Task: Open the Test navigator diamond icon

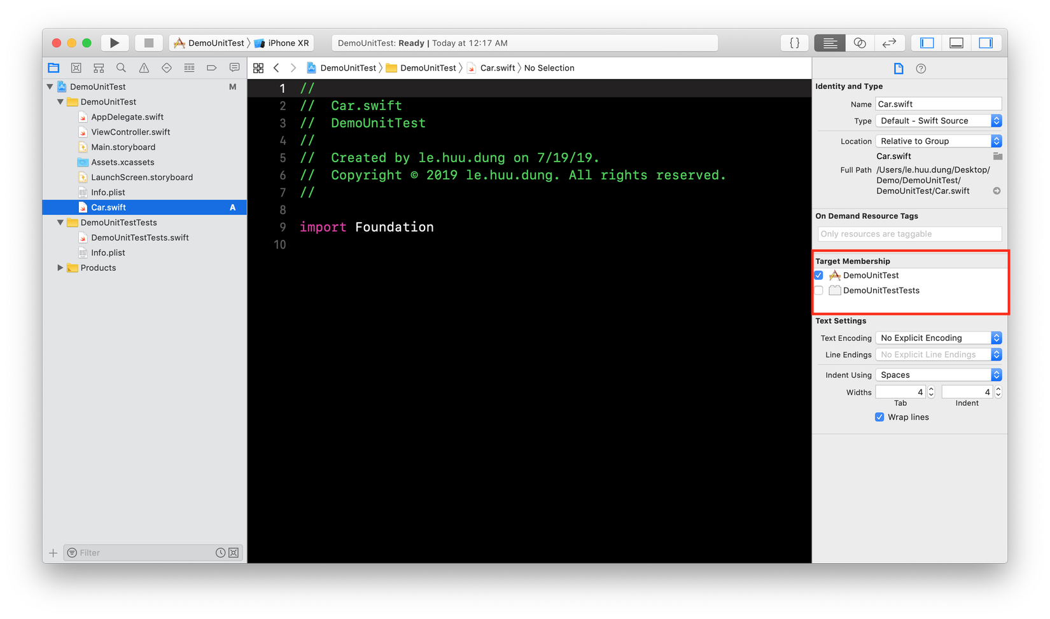Action: click(x=167, y=68)
